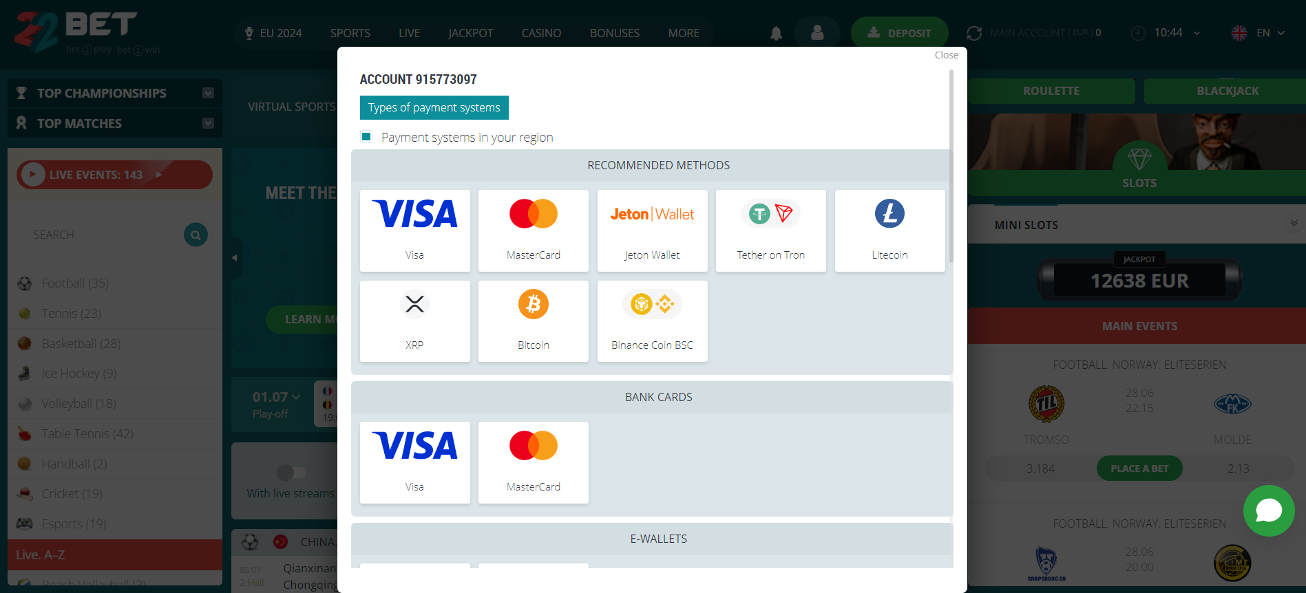Choose XRP as the payment method
The height and width of the screenshot is (593, 1306).
414,321
